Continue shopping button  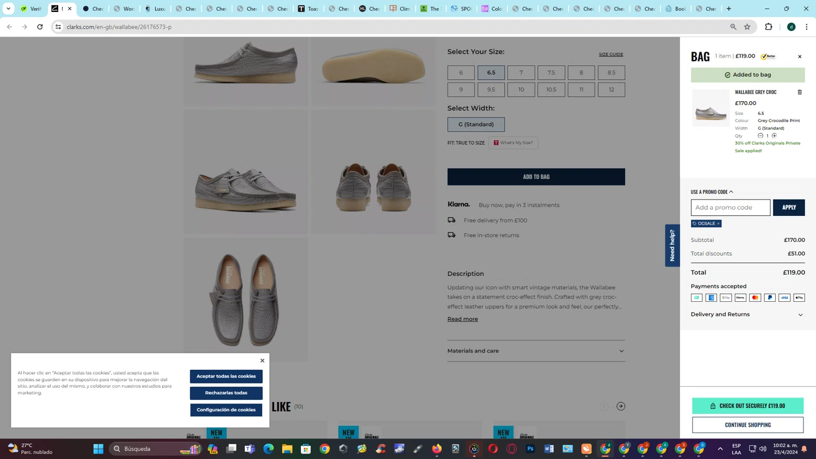click(x=747, y=425)
